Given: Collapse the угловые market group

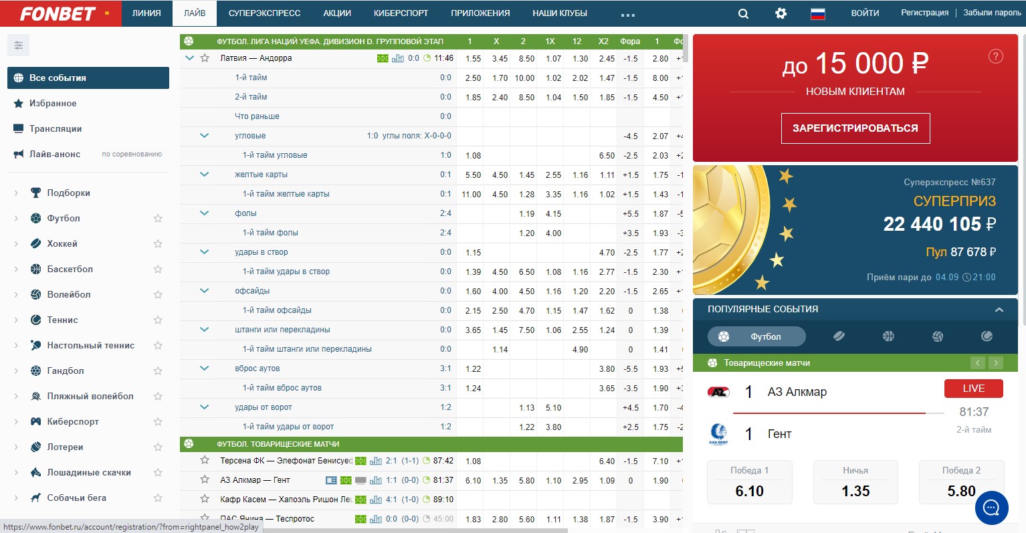Looking at the screenshot, I should coord(205,136).
